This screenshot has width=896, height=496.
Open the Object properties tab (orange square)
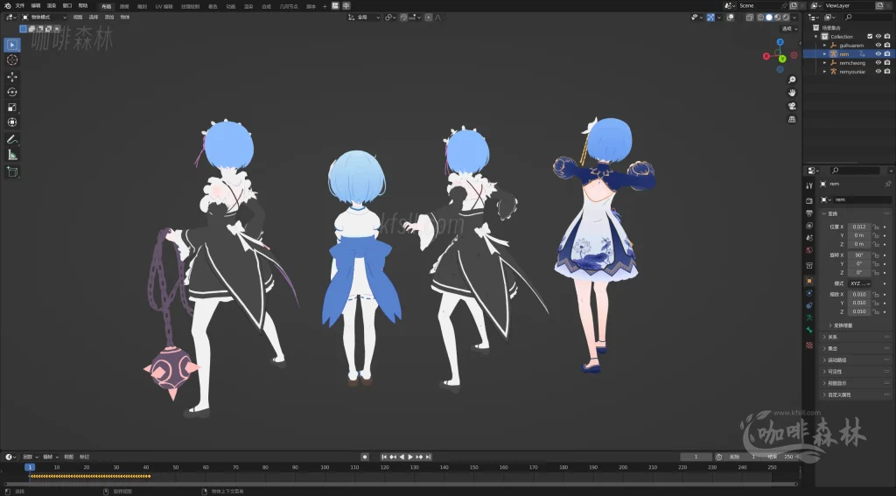[809, 281]
